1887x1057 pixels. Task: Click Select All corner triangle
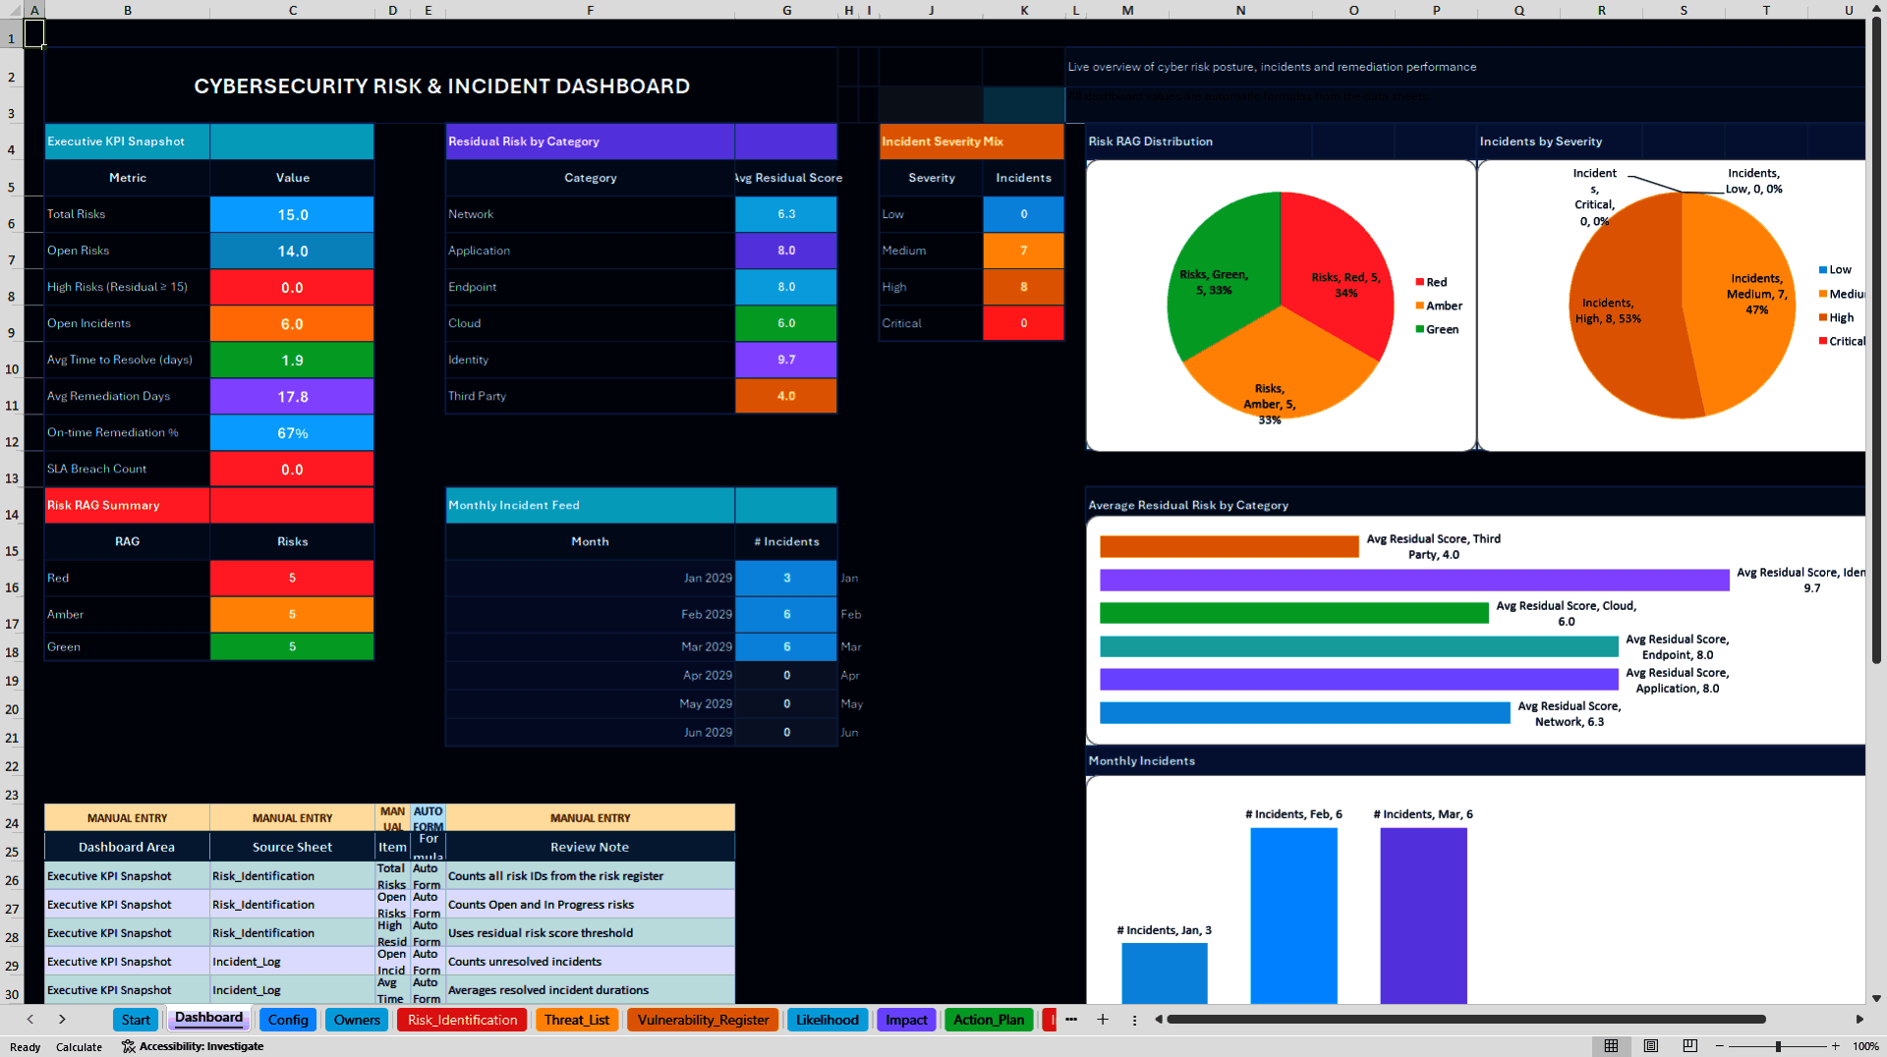[x=13, y=10]
